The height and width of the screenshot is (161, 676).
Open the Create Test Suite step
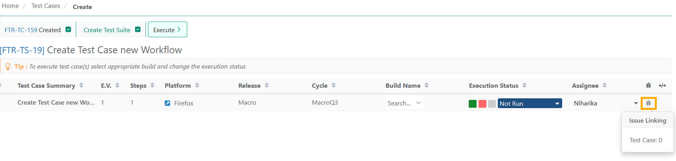click(x=107, y=30)
